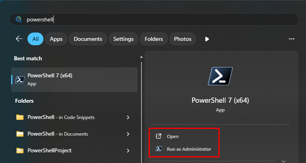Switch to the Apps filter
Viewport: 306px width, 163px height.
56,39
